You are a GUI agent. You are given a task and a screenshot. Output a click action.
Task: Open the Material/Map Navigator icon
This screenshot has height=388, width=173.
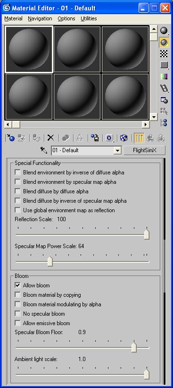pyautogui.click(x=164, y=122)
